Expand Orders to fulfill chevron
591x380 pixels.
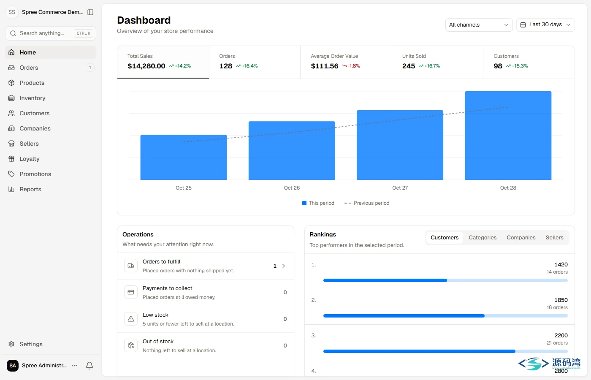(284, 266)
